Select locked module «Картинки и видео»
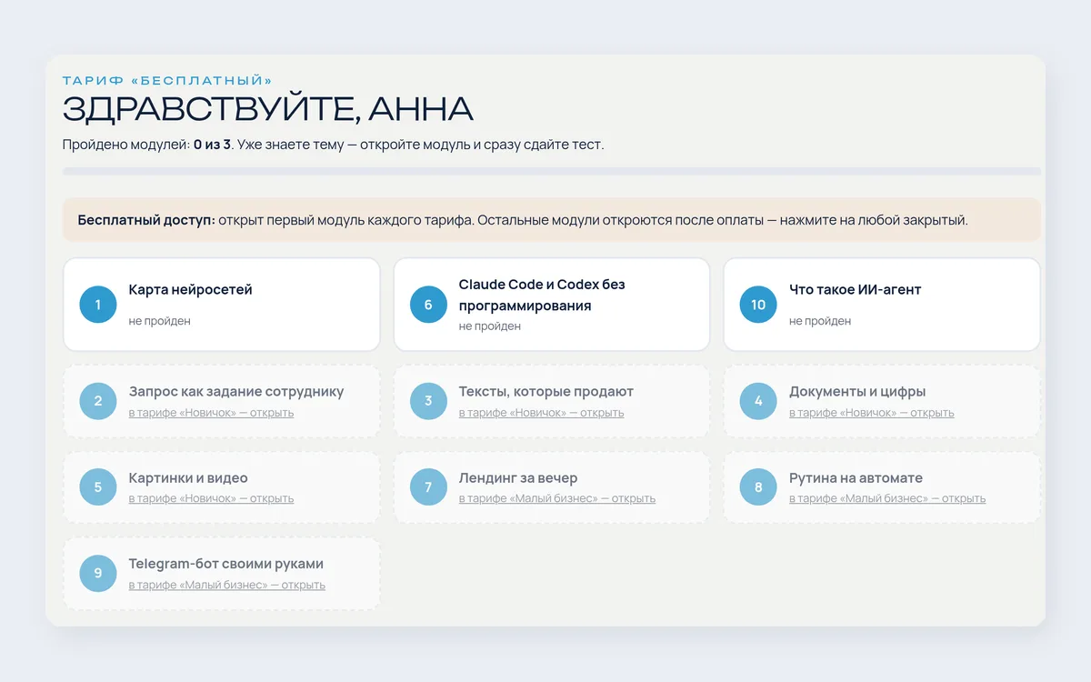The width and height of the screenshot is (1091, 682). click(x=222, y=487)
